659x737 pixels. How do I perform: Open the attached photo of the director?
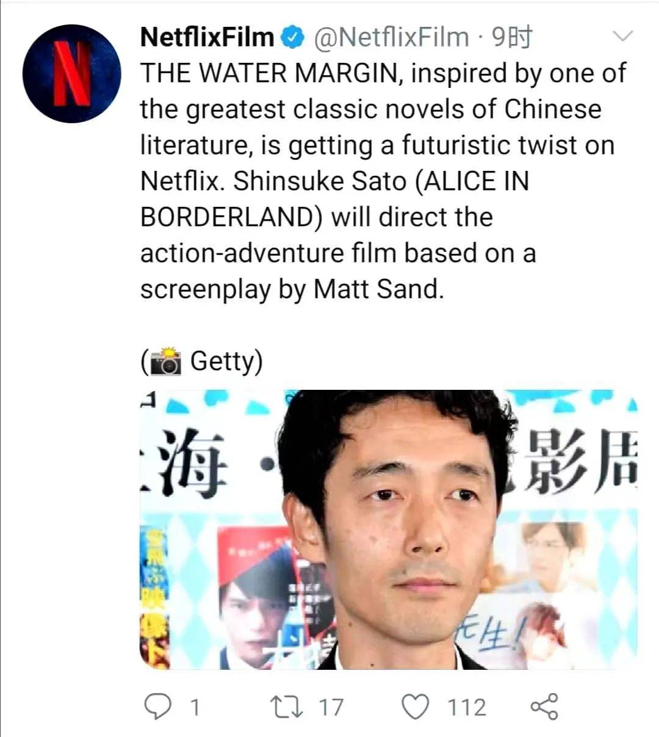[389, 530]
